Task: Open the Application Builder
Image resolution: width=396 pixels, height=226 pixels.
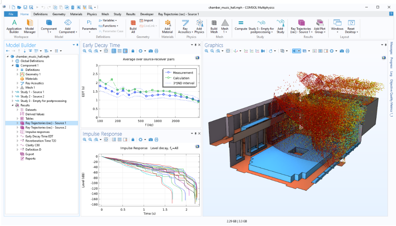Action: pyautogui.click(x=14, y=26)
